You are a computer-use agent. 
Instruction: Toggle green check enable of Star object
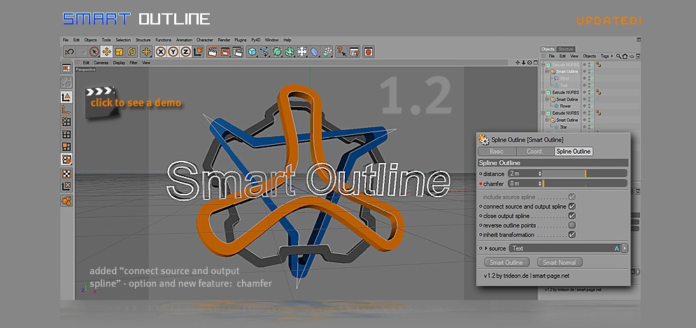coord(592,127)
